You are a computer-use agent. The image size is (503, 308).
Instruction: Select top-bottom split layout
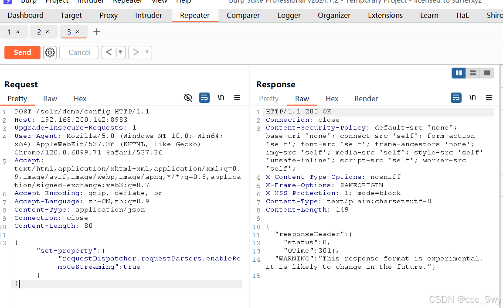click(473, 73)
